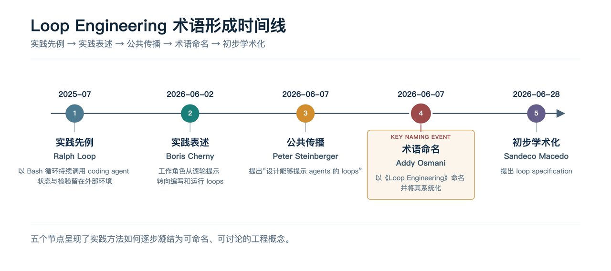Click the name Boris Cherny

coord(190,156)
